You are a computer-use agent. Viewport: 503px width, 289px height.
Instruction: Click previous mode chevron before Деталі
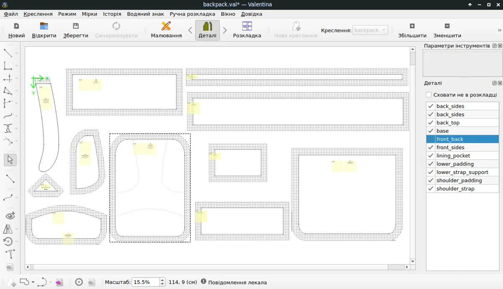pyautogui.click(x=190, y=30)
